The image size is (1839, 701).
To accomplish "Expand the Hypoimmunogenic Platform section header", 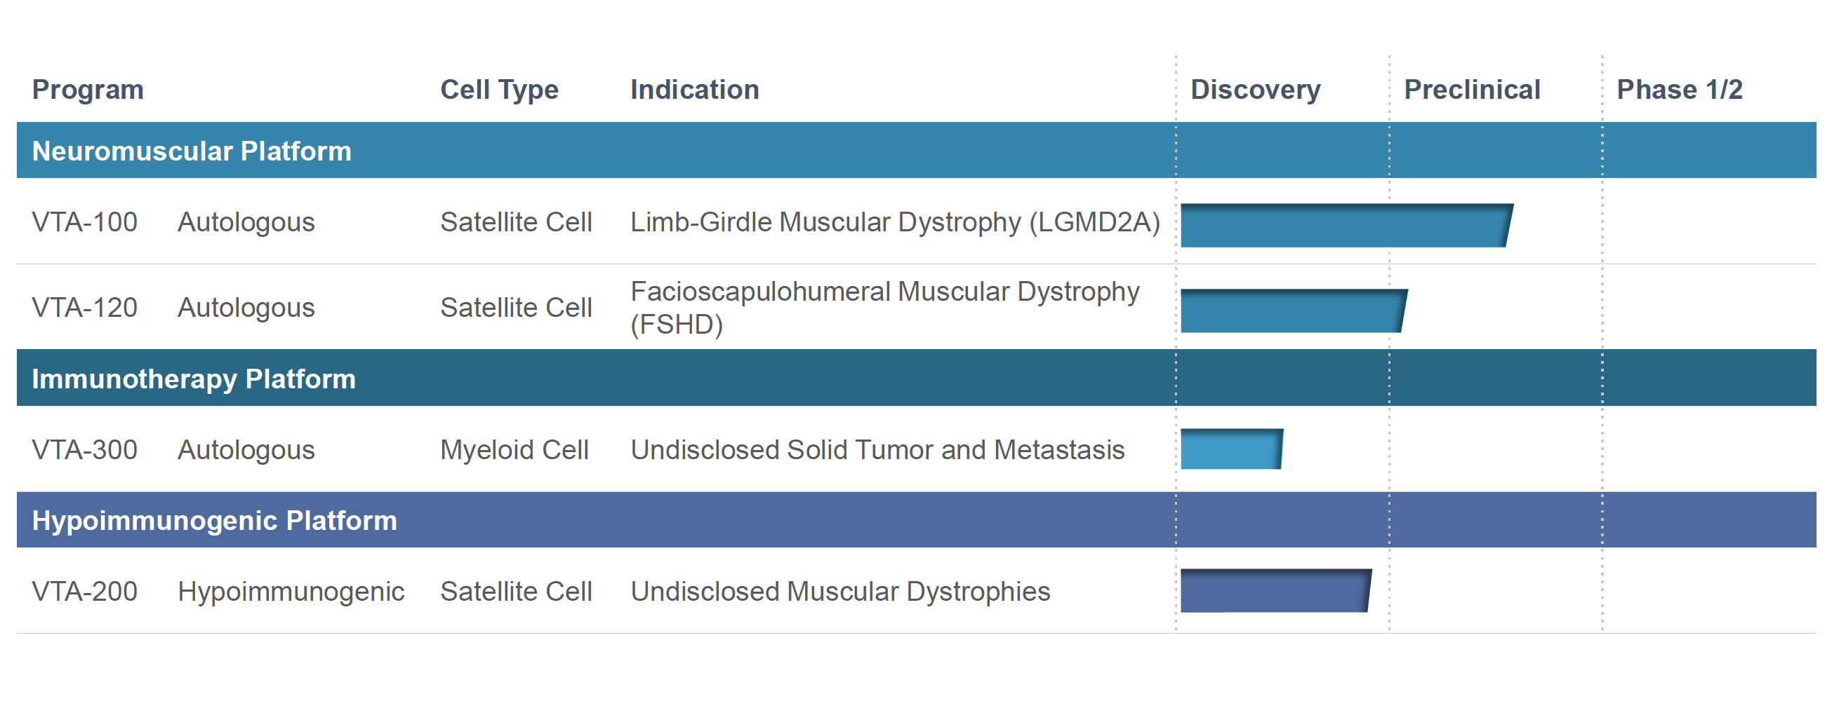I will 214,521.
